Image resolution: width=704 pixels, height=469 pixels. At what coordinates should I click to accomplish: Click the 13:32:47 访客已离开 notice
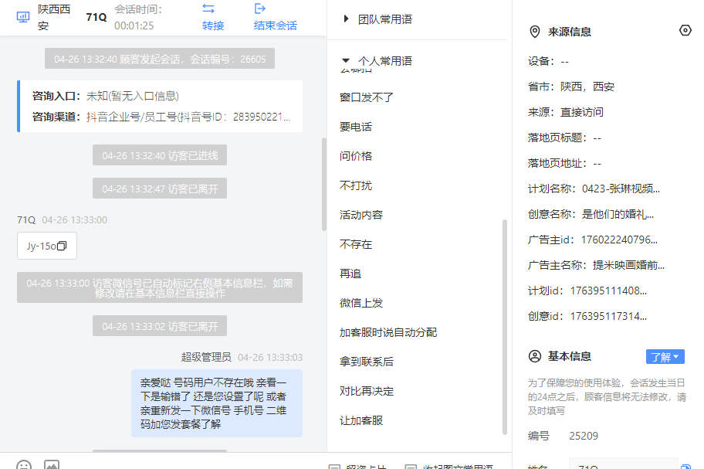coord(160,189)
